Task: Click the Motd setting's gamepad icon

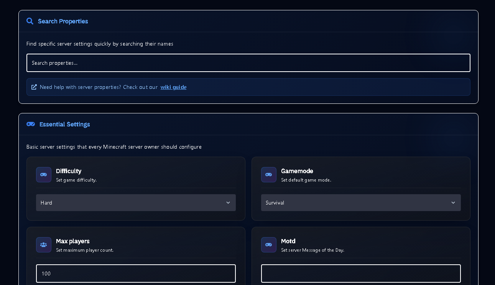Action: point(268,244)
